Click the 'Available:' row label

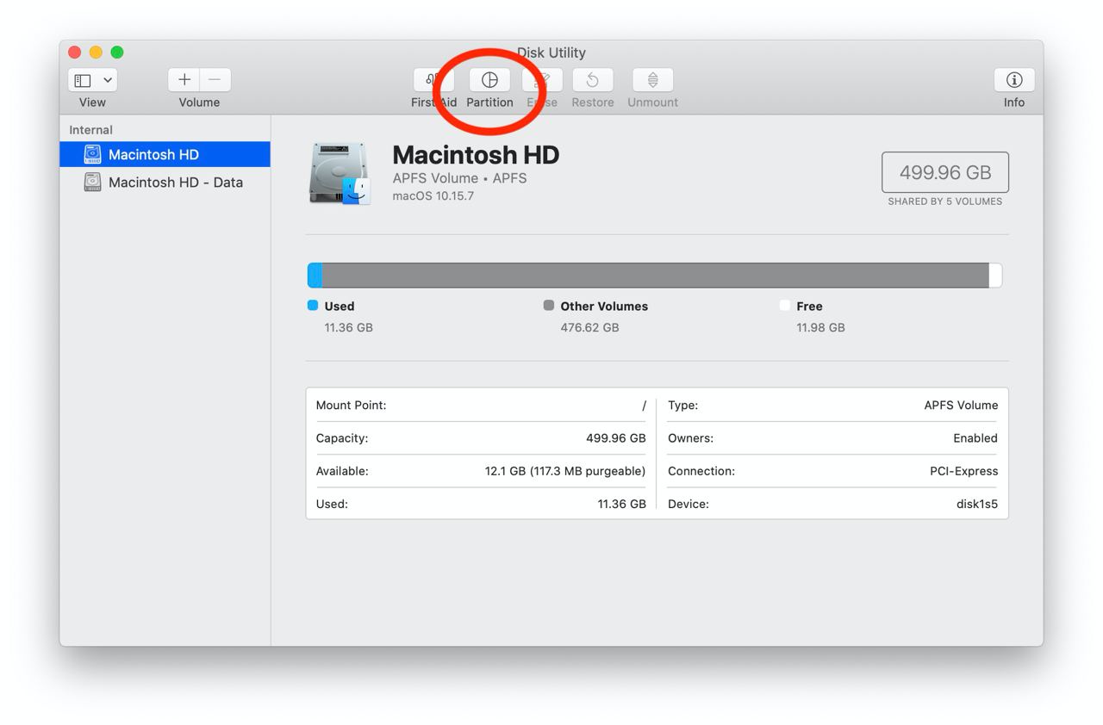[342, 471]
